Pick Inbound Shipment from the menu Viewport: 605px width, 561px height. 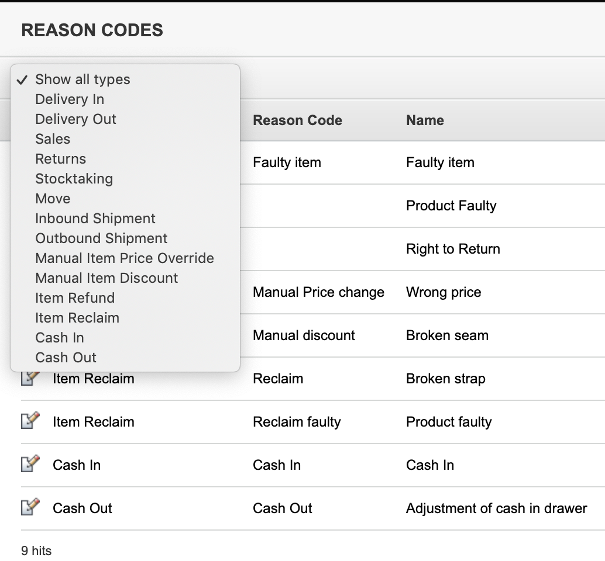tap(95, 219)
